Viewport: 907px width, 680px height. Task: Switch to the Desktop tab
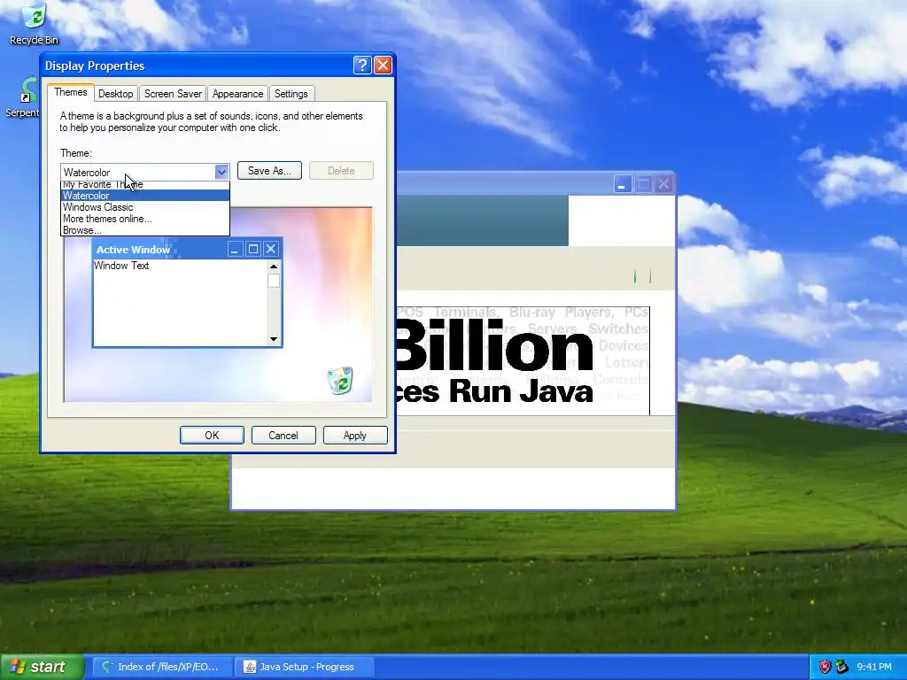click(x=116, y=94)
